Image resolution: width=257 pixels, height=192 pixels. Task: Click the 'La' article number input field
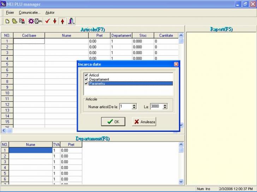tap(156, 106)
